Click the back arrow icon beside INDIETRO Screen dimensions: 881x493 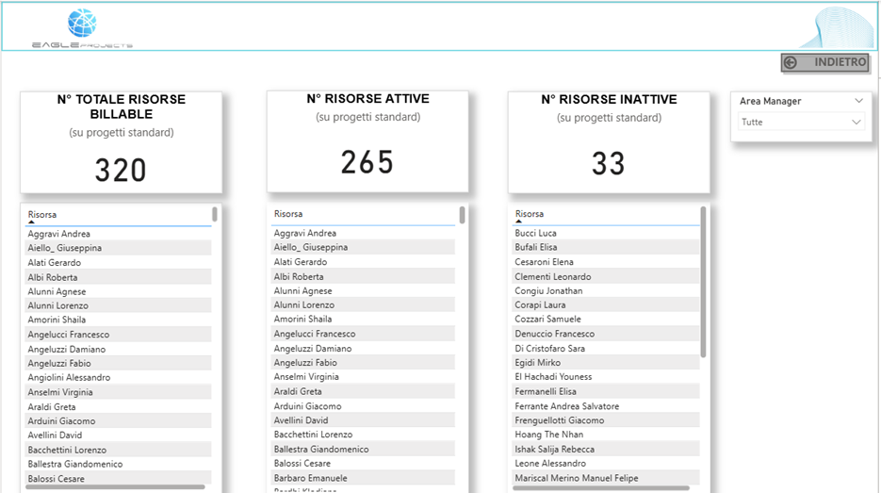click(x=791, y=62)
